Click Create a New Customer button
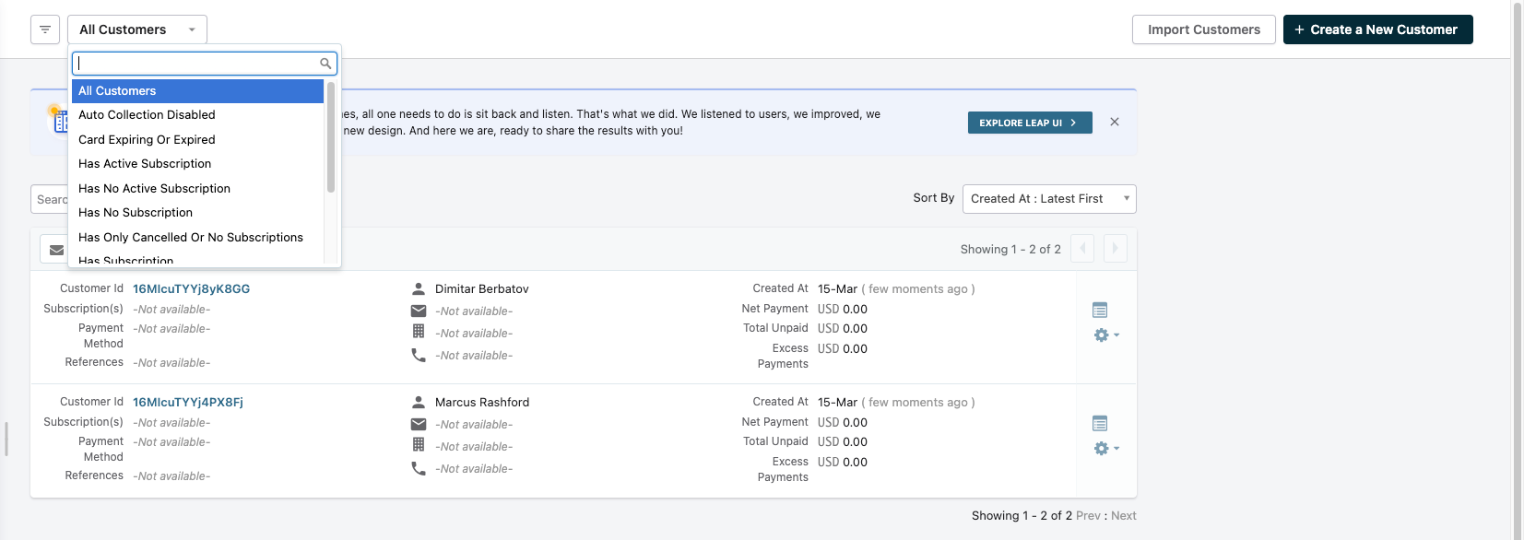1524x540 pixels. coord(1377,29)
